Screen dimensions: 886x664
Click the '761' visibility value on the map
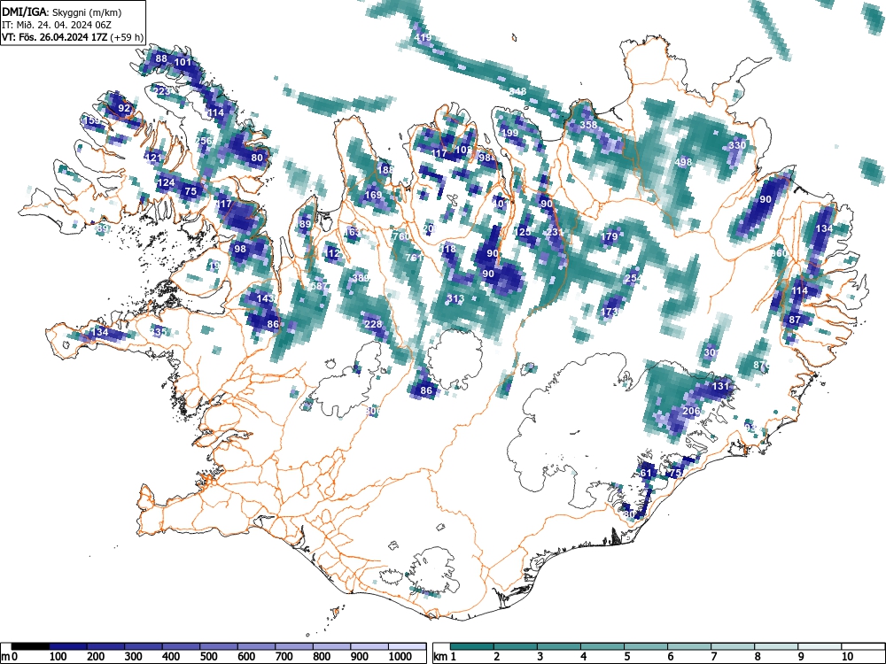(414, 258)
